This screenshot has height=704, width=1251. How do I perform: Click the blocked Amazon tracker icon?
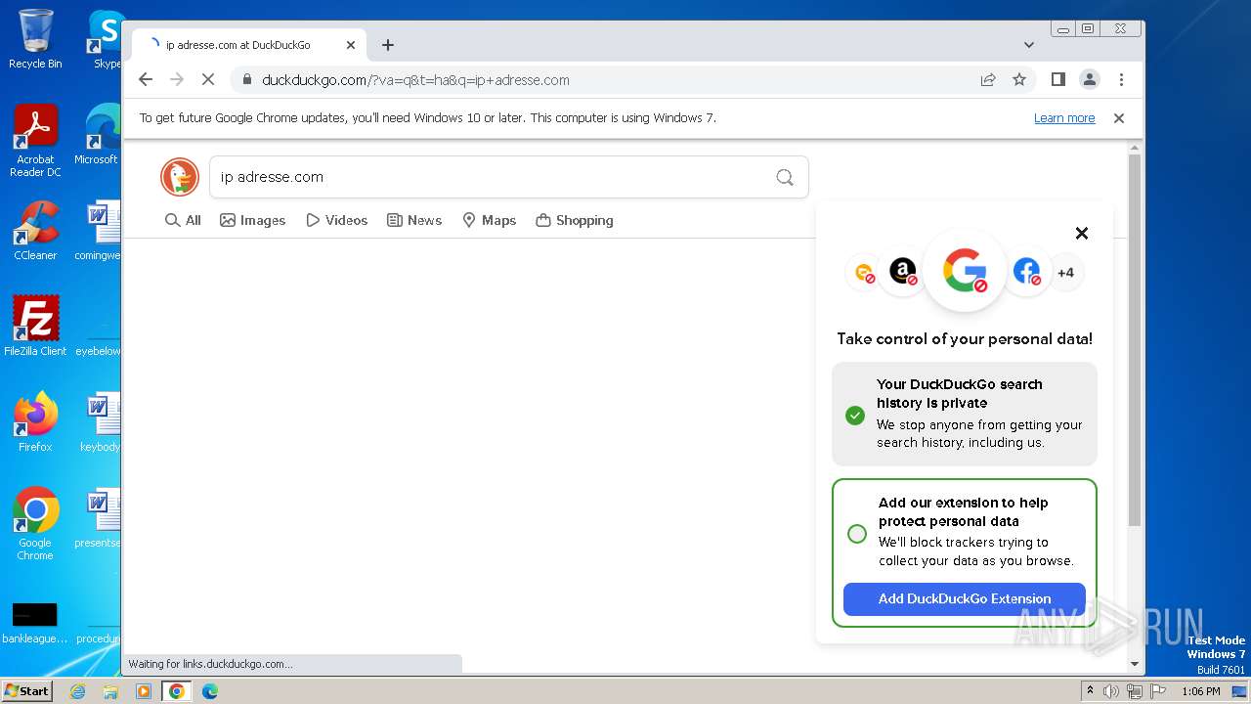coord(903,272)
